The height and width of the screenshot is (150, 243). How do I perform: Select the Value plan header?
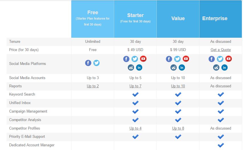coord(178,19)
